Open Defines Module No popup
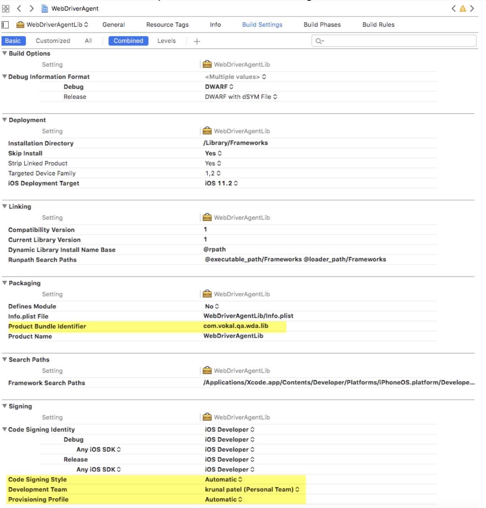Image resolution: width=486 pixels, height=508 pixels. coord(212,306)
